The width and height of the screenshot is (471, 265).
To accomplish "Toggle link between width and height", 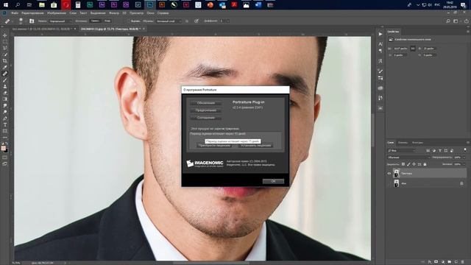I will 413,49.
